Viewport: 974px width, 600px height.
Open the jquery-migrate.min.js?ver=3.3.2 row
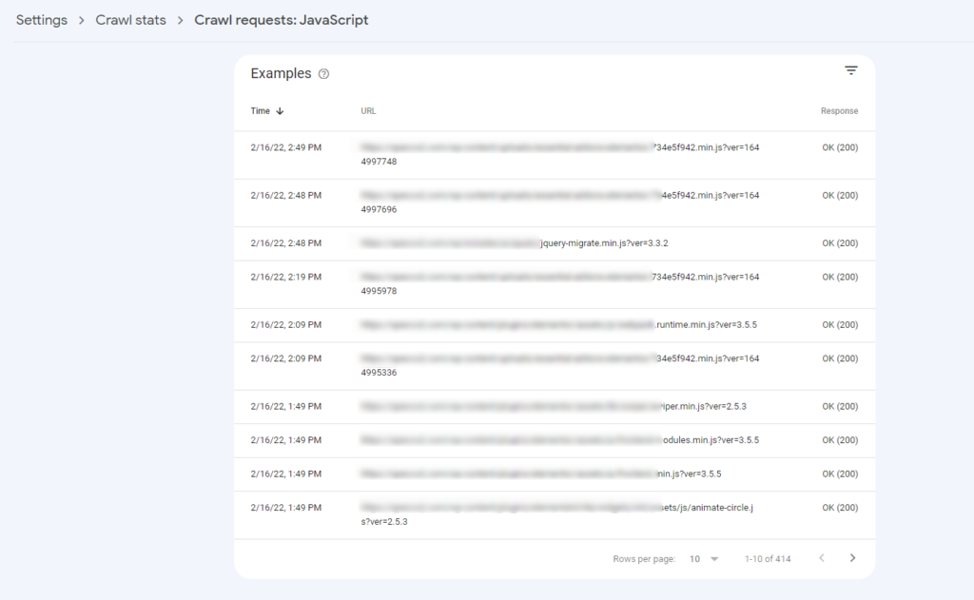pyautogui.click(x=555, y=243)
